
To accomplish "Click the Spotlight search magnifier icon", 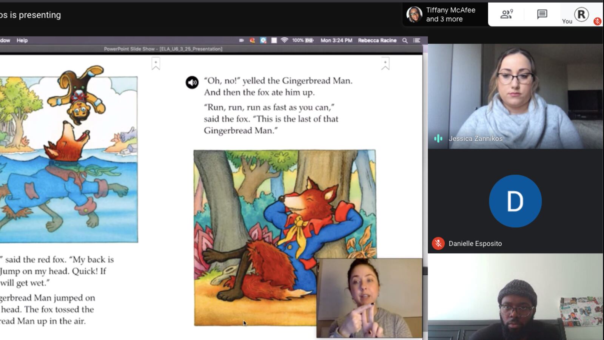I will (405, 40).
